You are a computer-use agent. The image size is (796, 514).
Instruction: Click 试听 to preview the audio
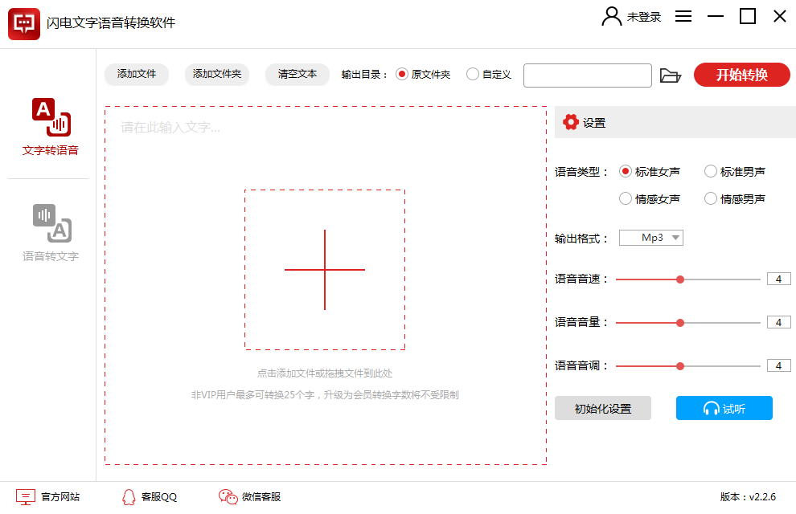coord(724,408)
